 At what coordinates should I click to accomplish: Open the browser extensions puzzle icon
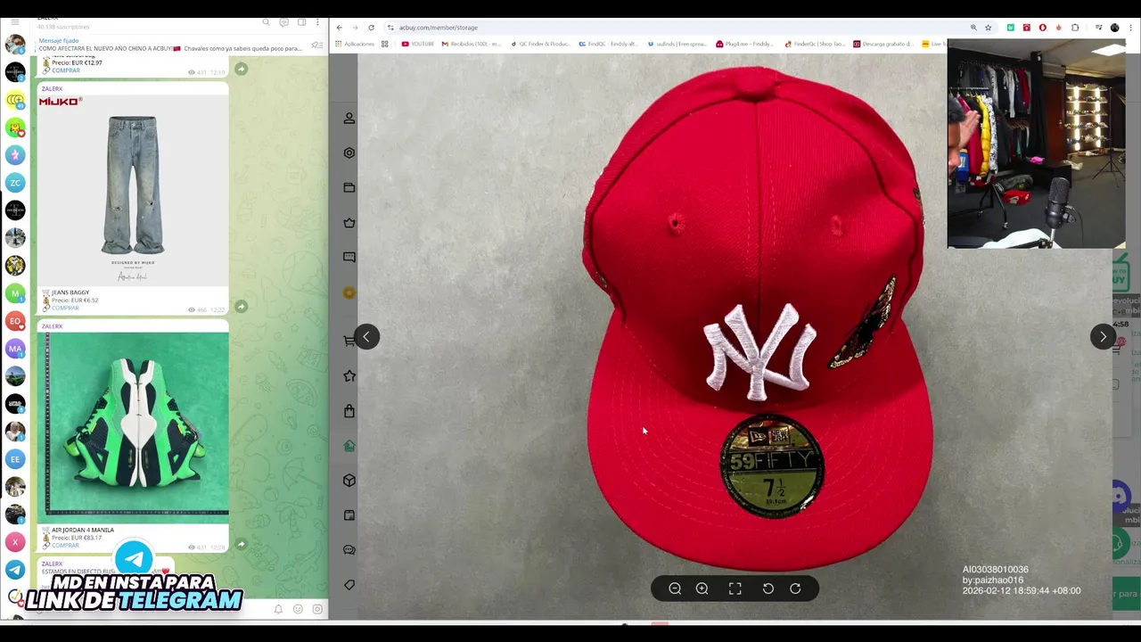(1075, 28)
